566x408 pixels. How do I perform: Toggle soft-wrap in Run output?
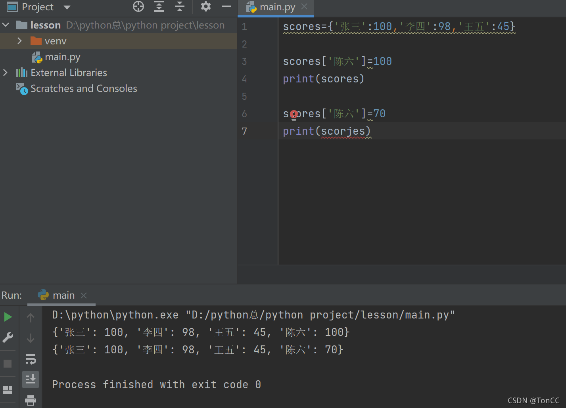31,359
